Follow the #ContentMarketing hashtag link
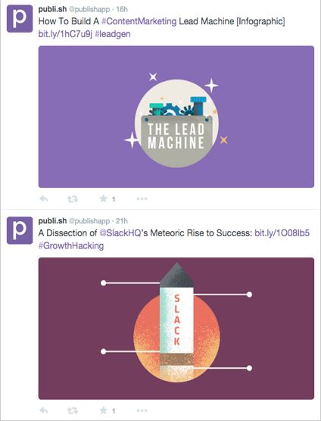Image resolution: width=321 pixels, height=421 pixels. (x=139, y=21)
